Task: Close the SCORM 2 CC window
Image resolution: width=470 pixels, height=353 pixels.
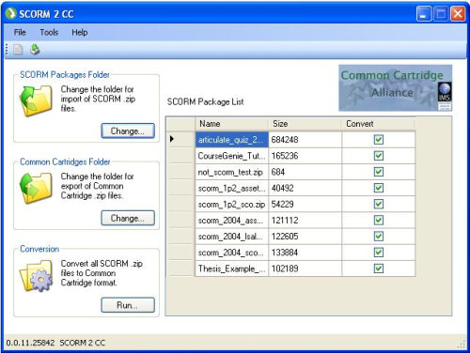Action: point(458,14)
